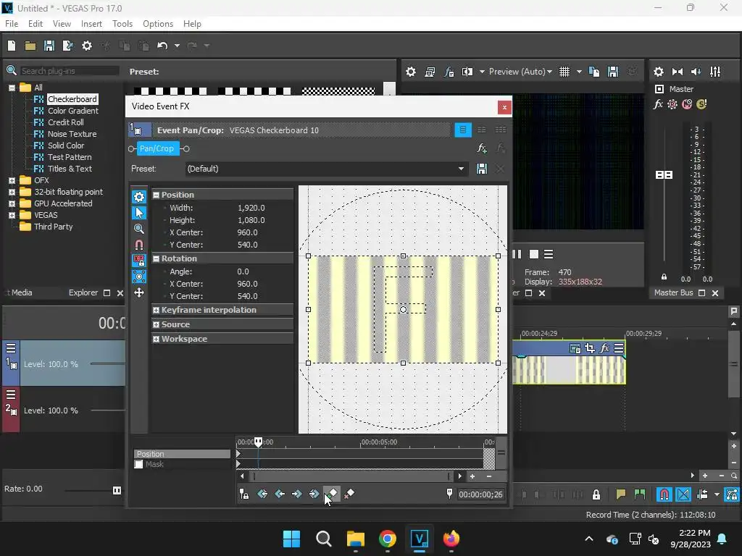Open Preview window properties gear icon
This screenshot has width=742, height=556.
411,72
